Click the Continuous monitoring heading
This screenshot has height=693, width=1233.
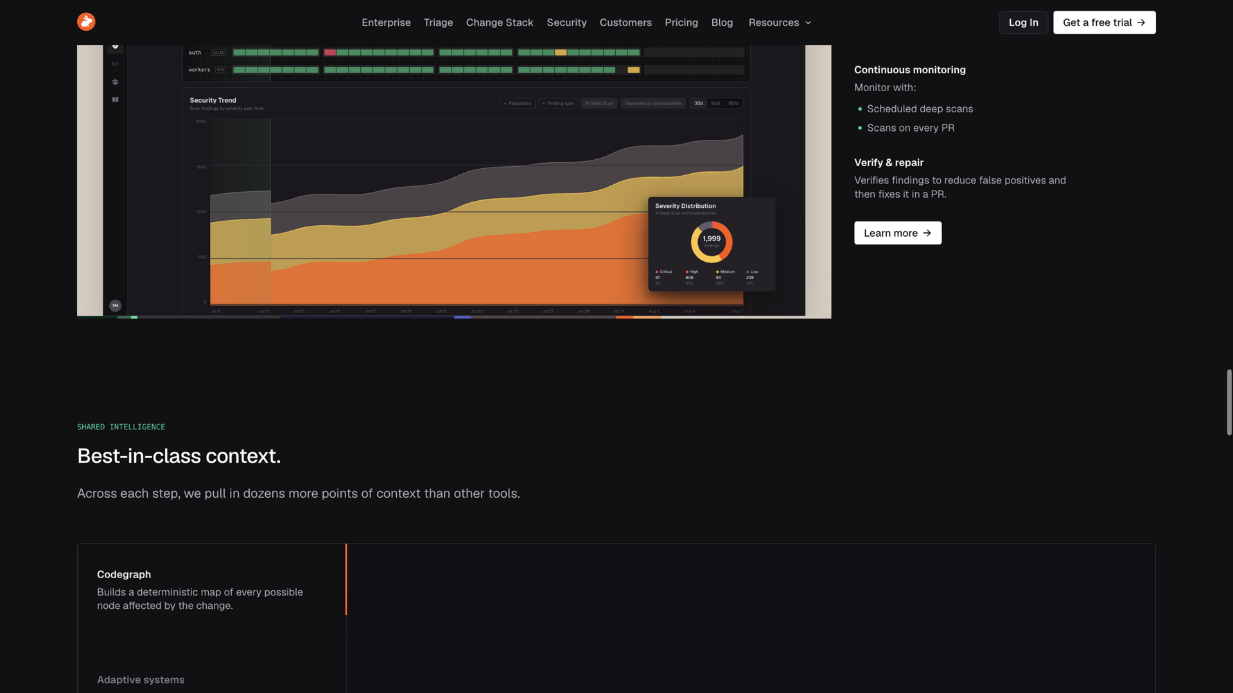click(x=910, y=70)
